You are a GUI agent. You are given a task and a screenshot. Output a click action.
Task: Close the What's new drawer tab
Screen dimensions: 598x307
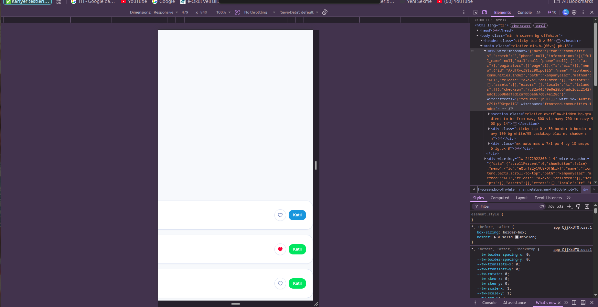pos(559,303)
